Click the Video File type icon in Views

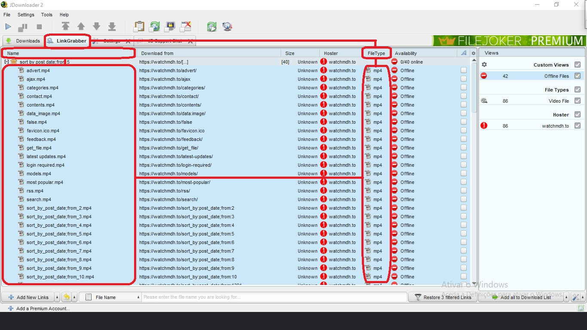pyautogui.click(x=484, y=101)
